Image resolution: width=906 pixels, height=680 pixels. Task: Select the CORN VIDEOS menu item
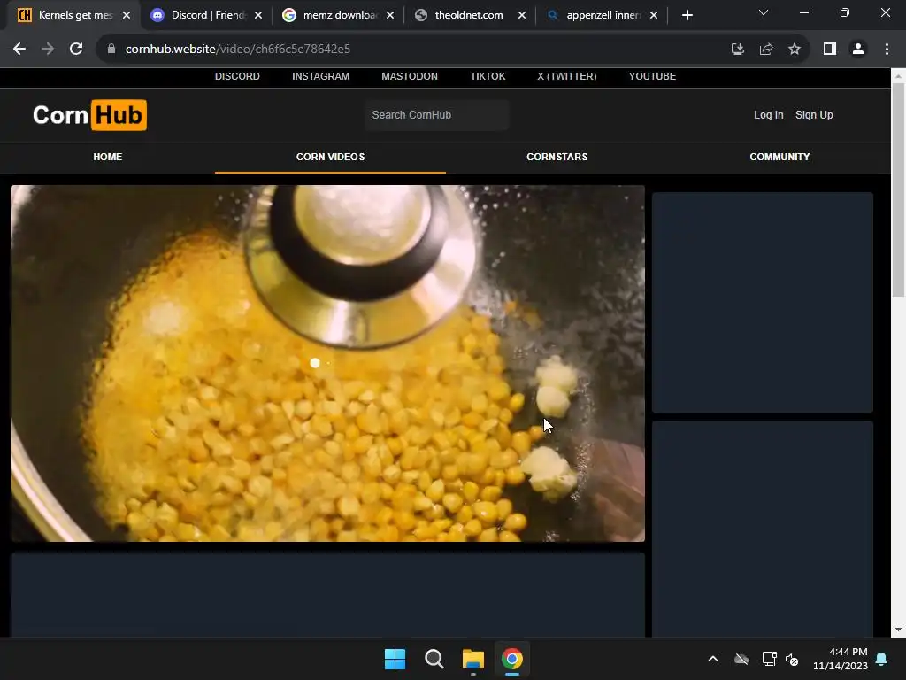(x=330, y=157)
